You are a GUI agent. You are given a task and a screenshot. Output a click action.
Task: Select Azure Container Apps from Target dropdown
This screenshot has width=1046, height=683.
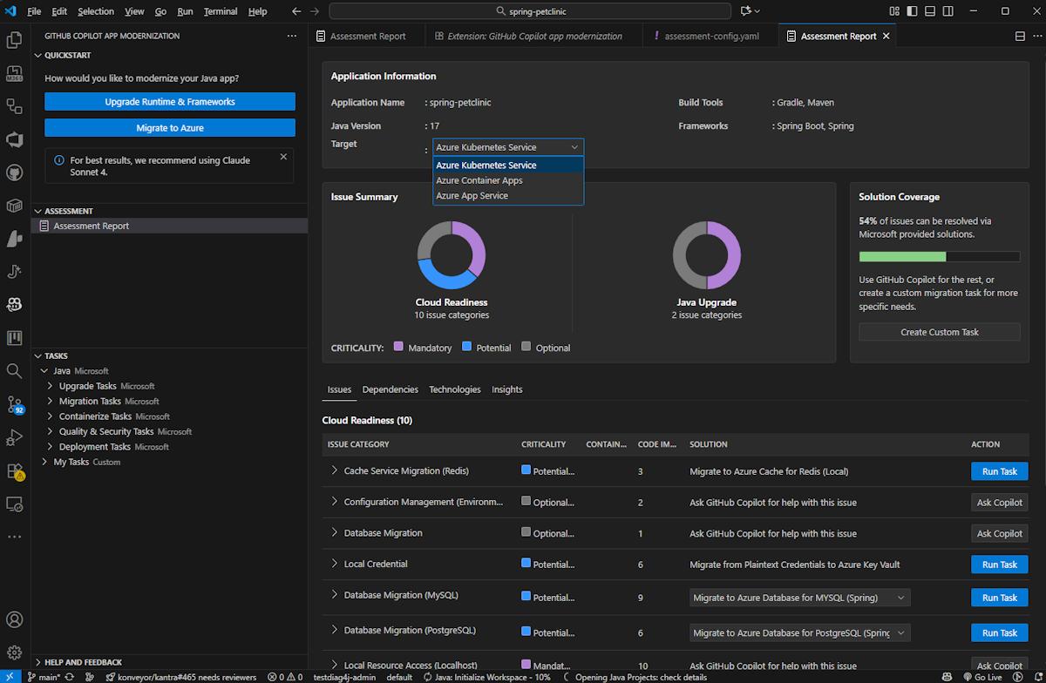[x=479, y=180]
